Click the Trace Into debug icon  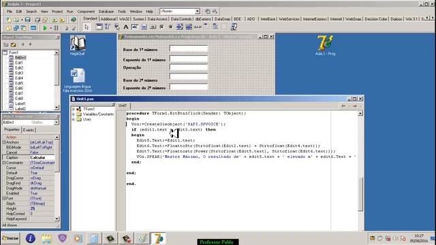pyautogui.click(x=67, y=28)
